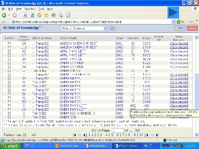Open the Help menu

pyautogui.click(x=50, y=9)
